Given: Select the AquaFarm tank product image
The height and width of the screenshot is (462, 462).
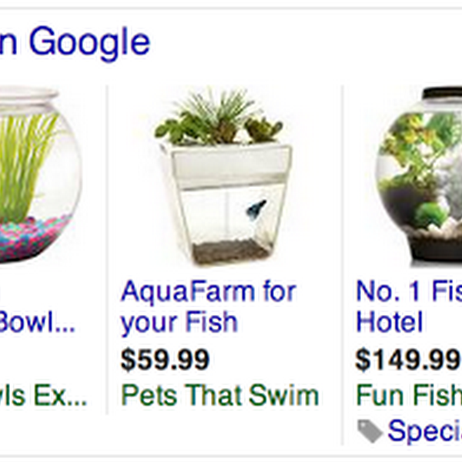Looking at the screenshot, I should pyautogui.click(x=223, y=179).
